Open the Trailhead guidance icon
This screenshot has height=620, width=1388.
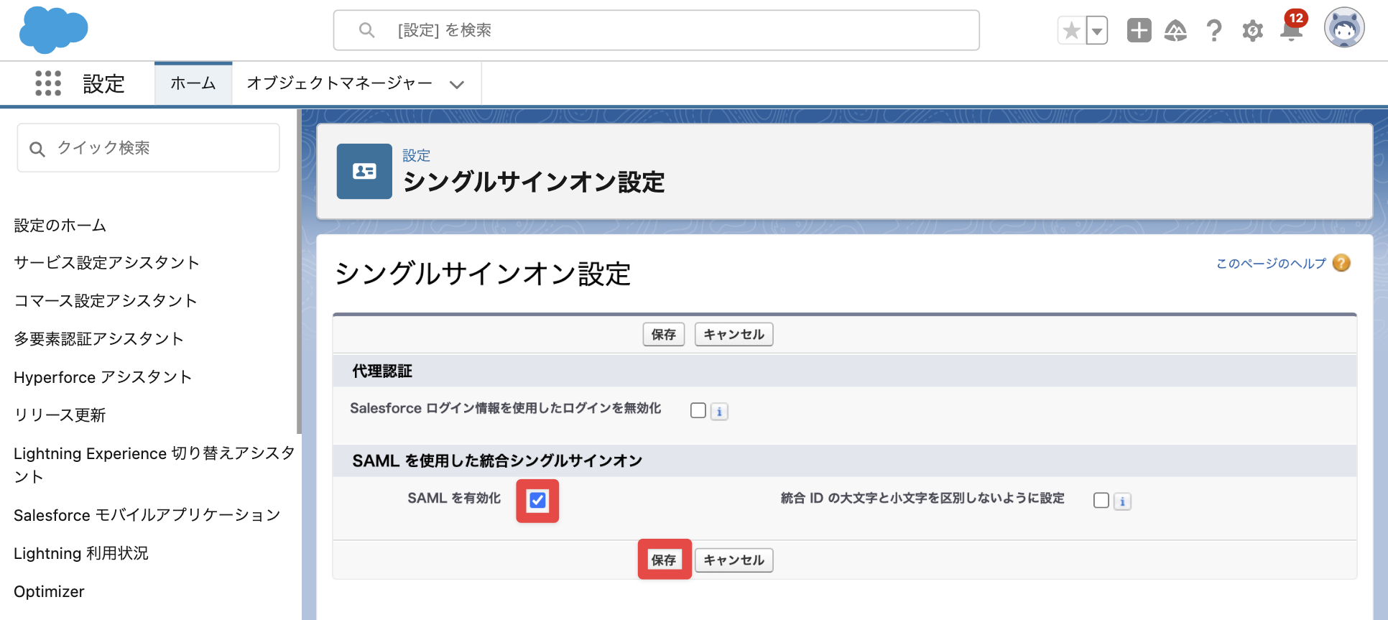coord(1175,30)
